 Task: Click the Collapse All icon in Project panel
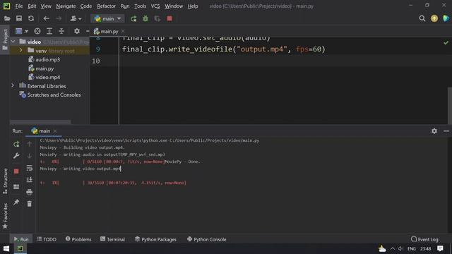(x=61, y=31)
